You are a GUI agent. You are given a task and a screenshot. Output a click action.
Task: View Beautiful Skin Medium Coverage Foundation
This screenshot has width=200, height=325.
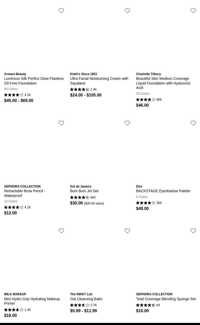tap(163, 83)
